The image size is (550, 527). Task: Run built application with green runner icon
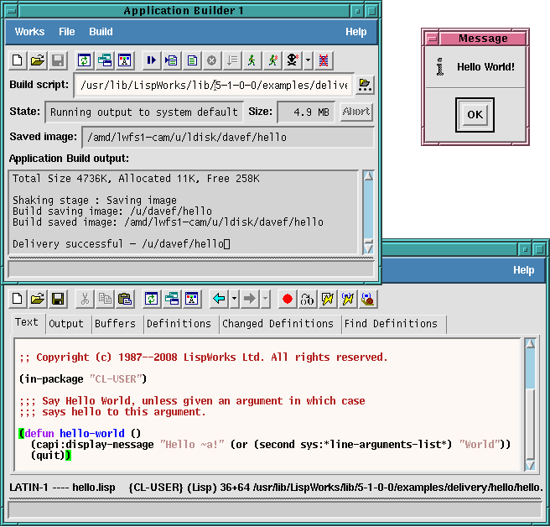tap(252, 60)
